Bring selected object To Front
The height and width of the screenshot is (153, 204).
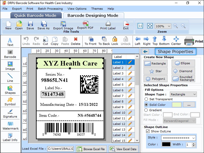pos(91,41)
